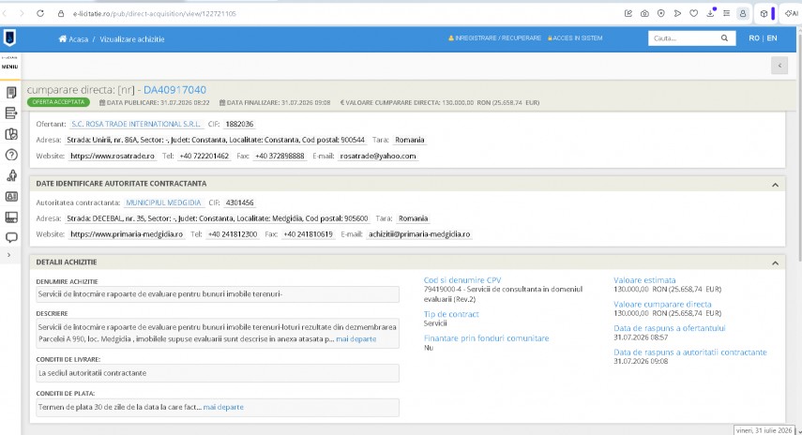Viewport: 802px width, 435px height.
Task: Click Finantare prin fonduri comunitare label
Action: point(486,338)
